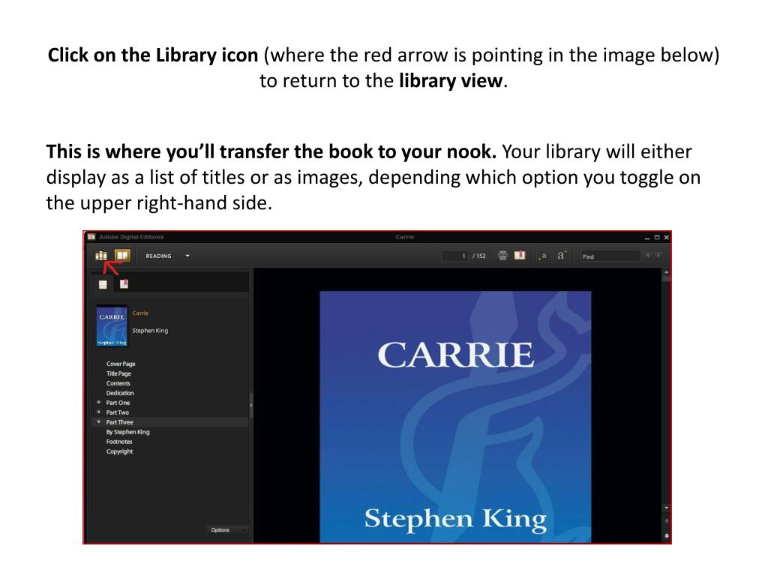
Task: Click the READING label in toolbar
Action: (x=159, y=256)
